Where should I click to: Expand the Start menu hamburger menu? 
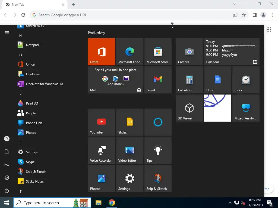click(x=7, y=32)
